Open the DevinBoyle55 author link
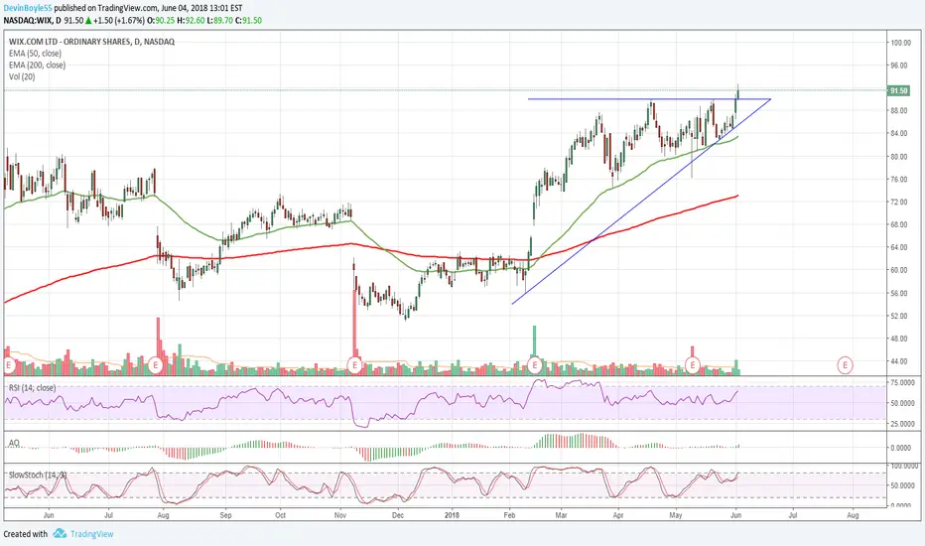Image resolution: width=925 pixels, height=546 pixels. tap(28, 9)
